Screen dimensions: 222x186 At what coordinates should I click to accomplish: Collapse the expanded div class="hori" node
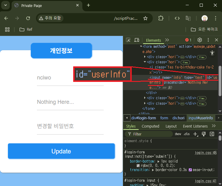pyautogui.click(x=145, y=62)
